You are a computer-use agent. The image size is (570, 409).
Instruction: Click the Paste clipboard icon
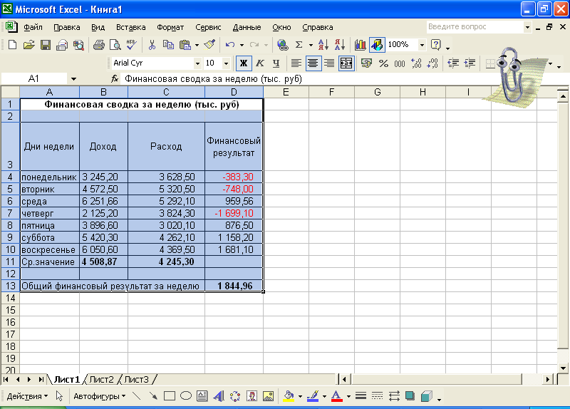(x=185, y=45)
